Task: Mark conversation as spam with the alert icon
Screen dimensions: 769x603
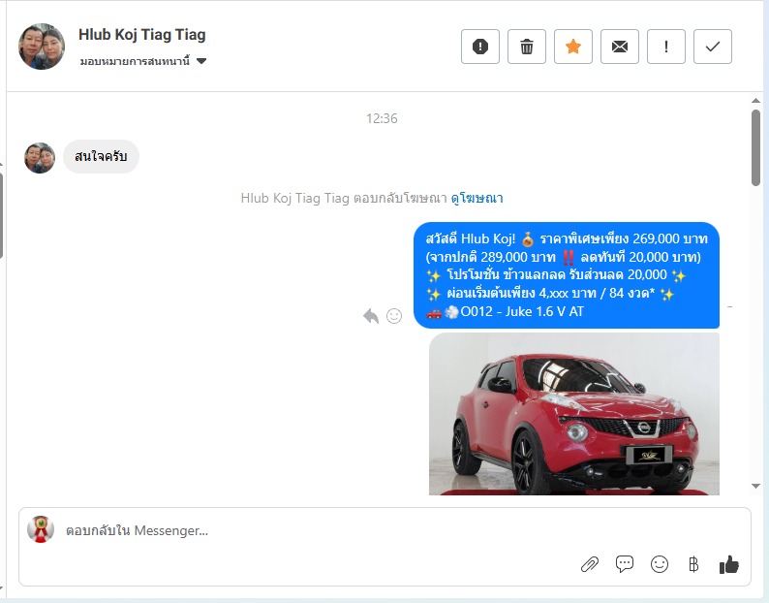Action: 480,47
